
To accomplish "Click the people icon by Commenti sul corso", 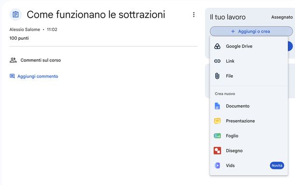I will tap(13, 60).
